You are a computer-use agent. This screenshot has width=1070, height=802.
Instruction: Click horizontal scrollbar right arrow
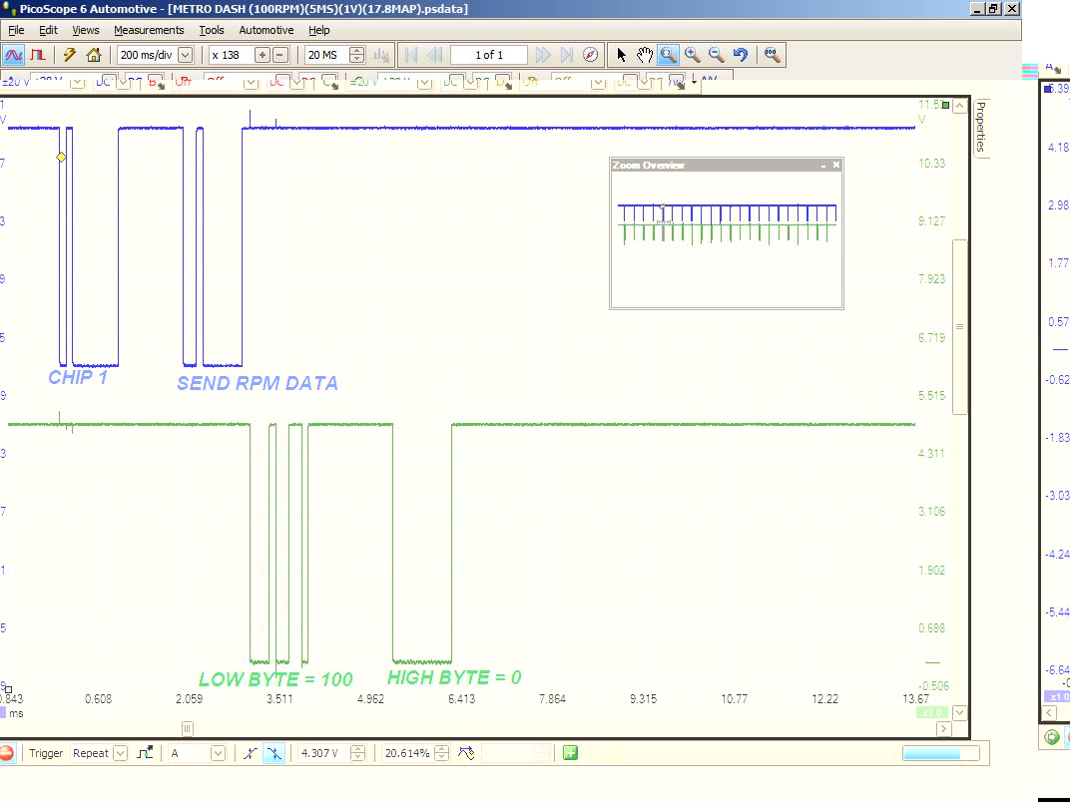[x=944, y=728]
